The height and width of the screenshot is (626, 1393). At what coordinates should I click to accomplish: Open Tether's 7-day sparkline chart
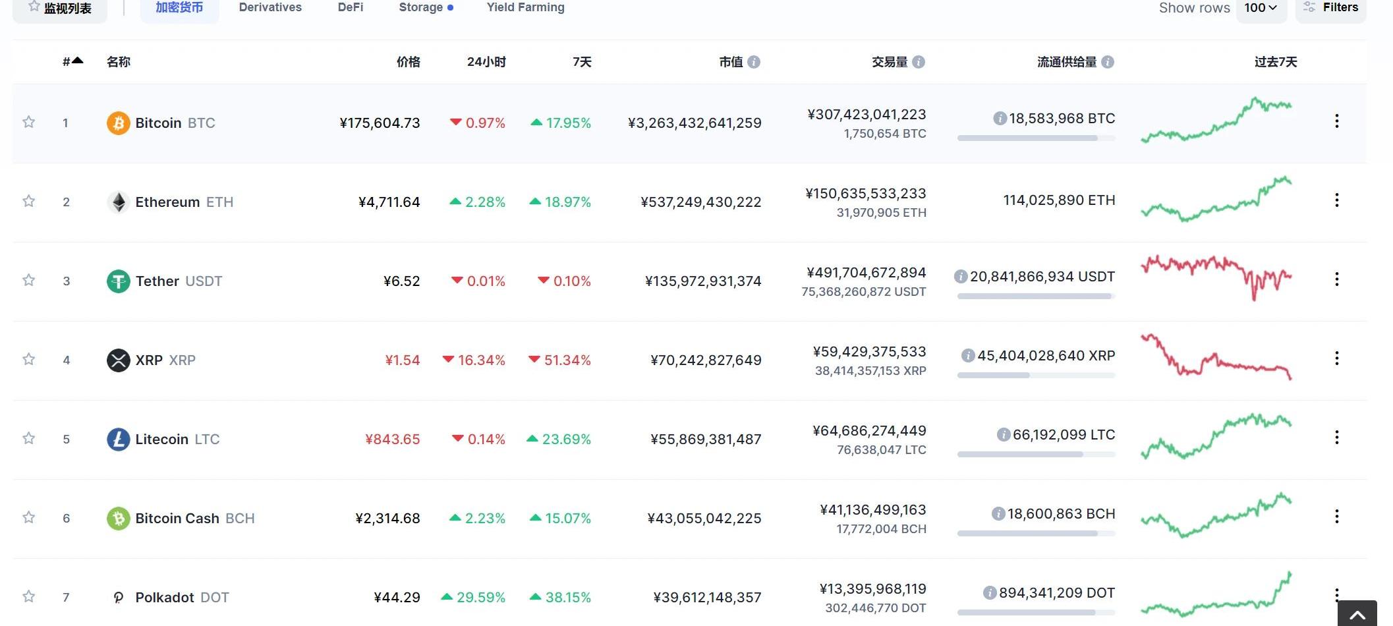(x=1216, y=278)
